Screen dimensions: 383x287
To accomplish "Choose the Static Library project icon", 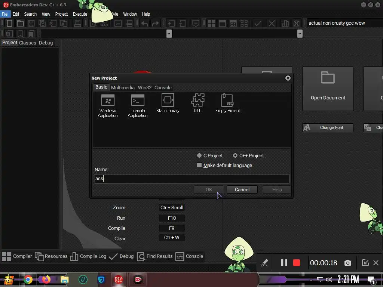I will click(168, 103).
